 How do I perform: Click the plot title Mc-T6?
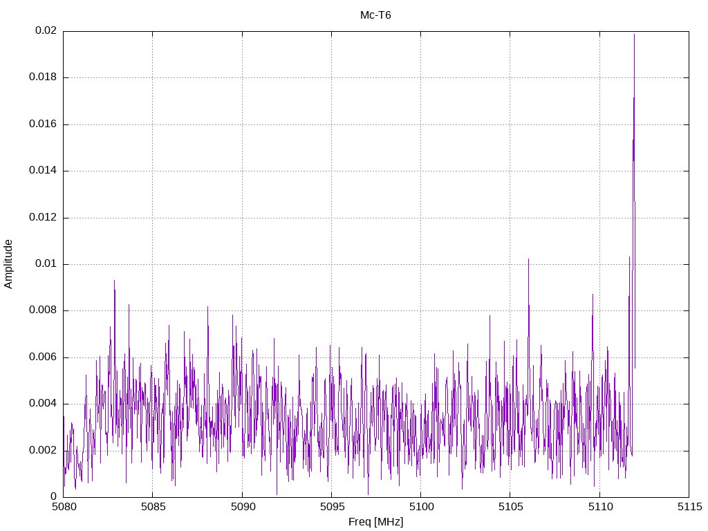(375, 15)
